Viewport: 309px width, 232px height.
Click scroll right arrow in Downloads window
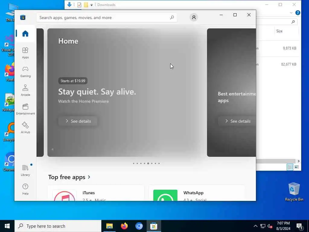[298, 161]
